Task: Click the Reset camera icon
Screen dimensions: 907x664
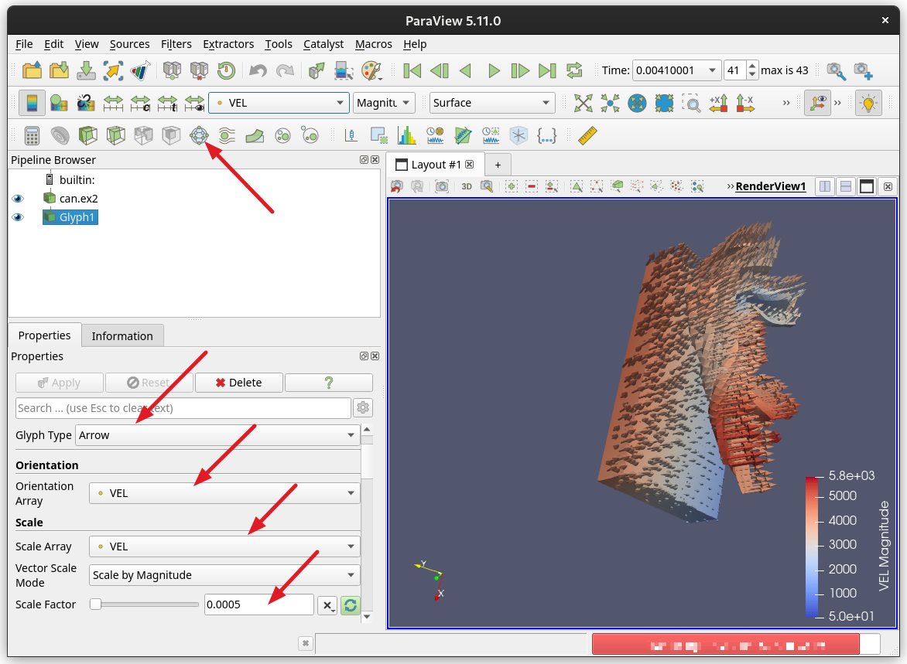Action: 583,104
